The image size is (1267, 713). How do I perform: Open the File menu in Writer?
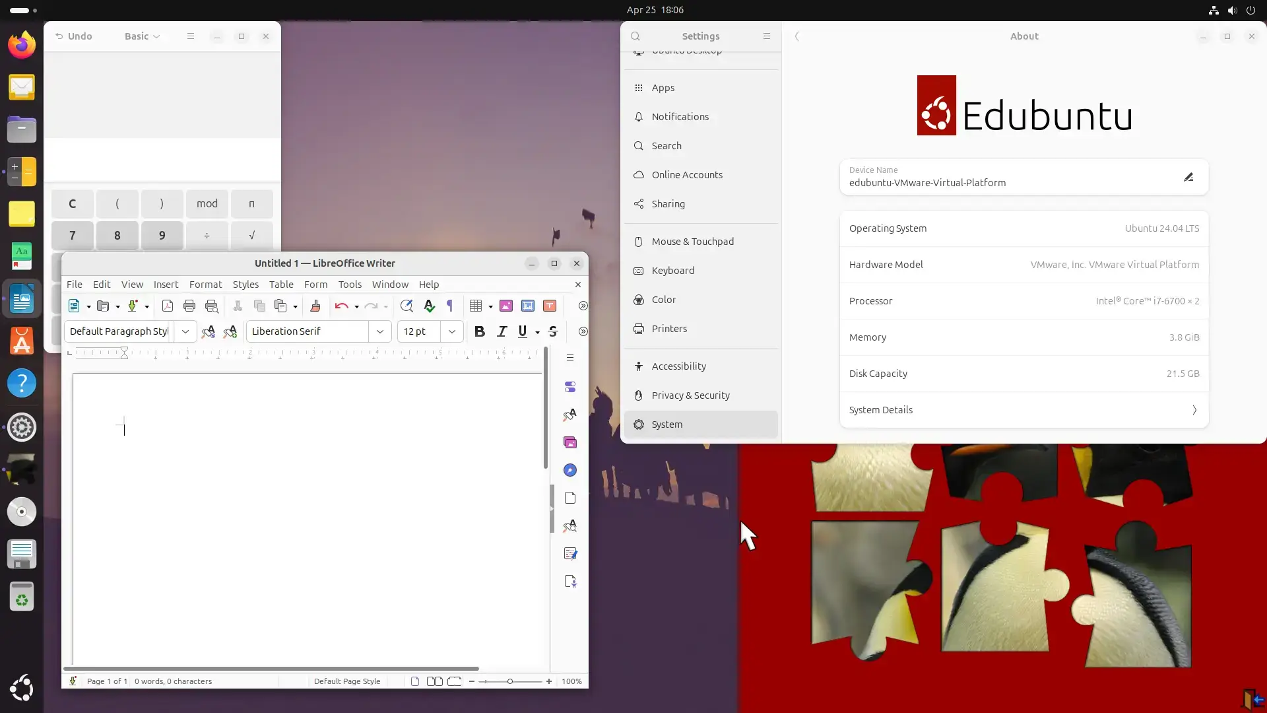click(75, 285)
